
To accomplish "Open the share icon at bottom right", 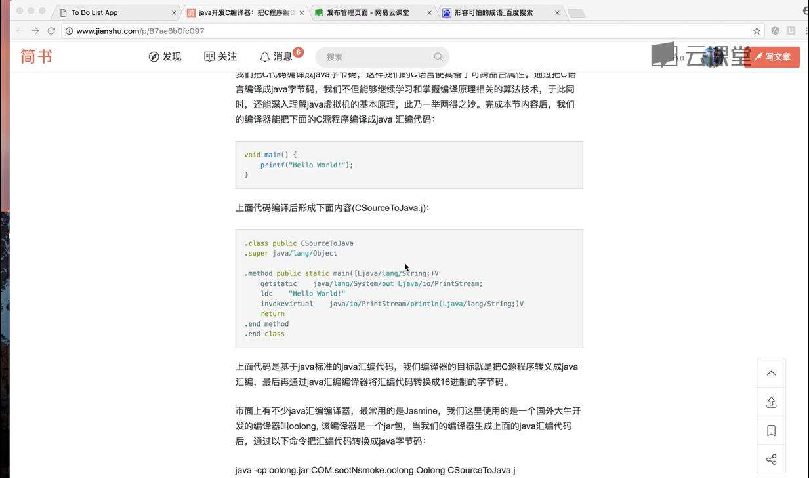I will click(771, 459).
